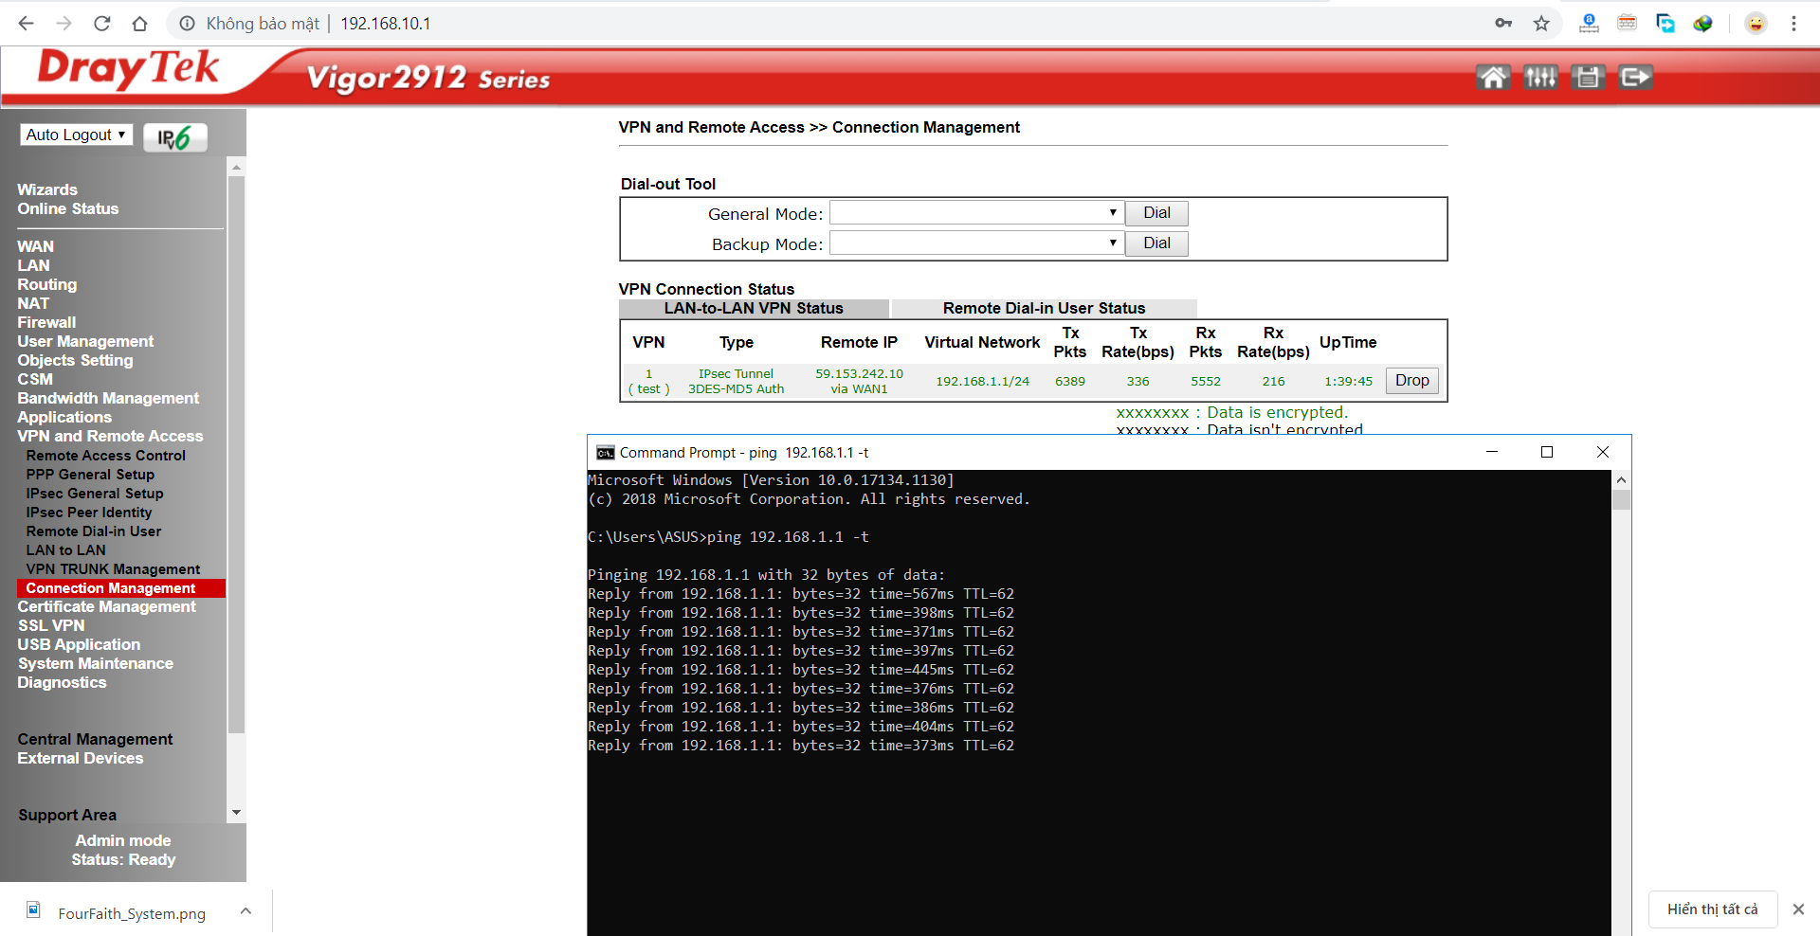The image size is (1820, 936).
Task: Click the sidebar scroll down arrow
Action: [x=236, y=813]
